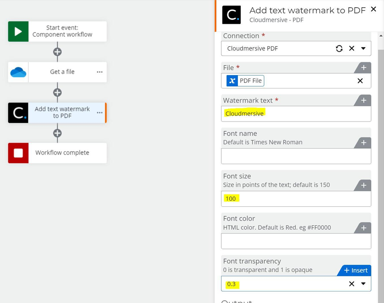Click the panel scrollbar up arrow
This screenshot has width=384, height=303.
pos(381,36)
